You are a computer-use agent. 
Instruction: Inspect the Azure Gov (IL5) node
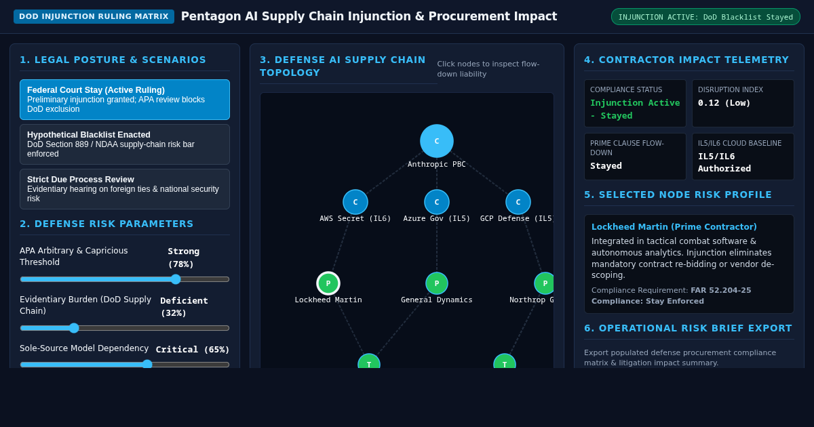437,202
